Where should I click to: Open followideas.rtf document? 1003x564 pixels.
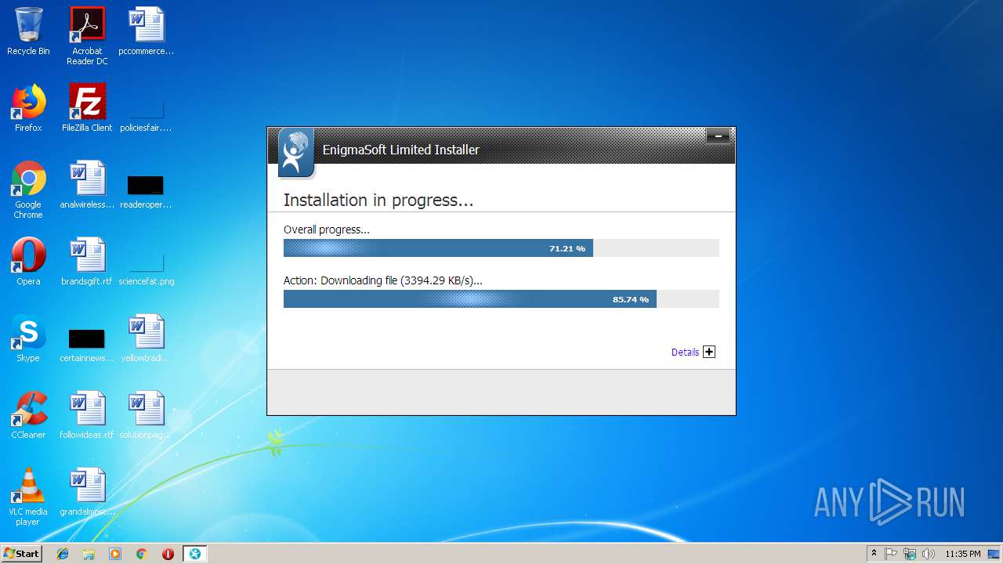[87, 415]
